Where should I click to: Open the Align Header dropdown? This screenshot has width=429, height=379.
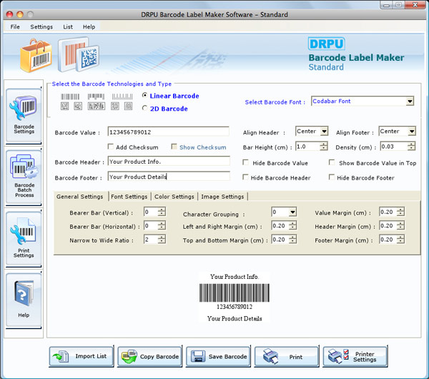[324, 132]
